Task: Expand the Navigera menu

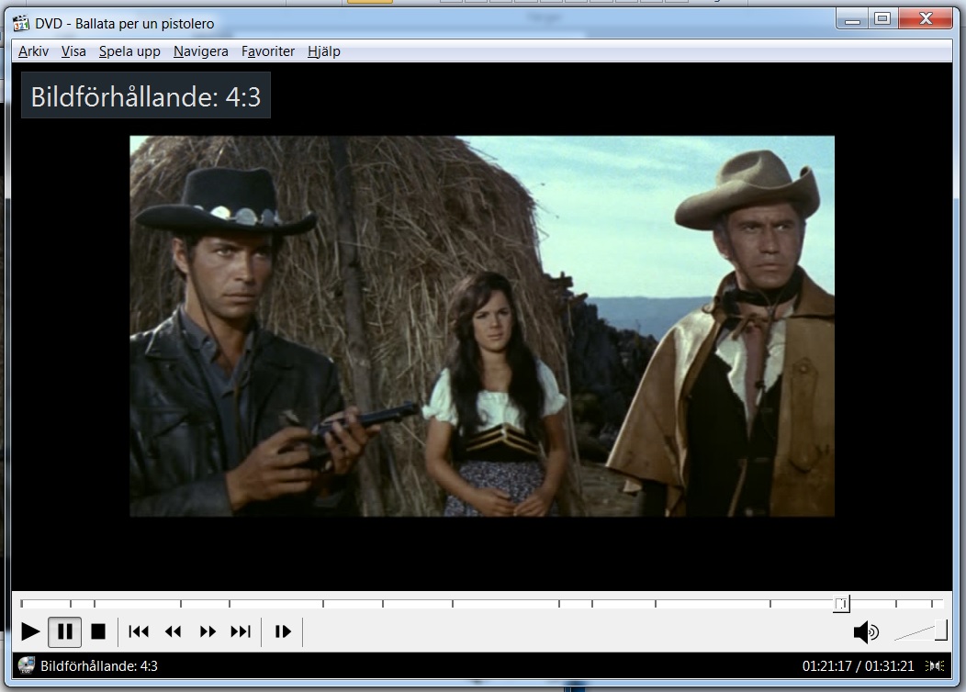Action: tap(200, 51)
